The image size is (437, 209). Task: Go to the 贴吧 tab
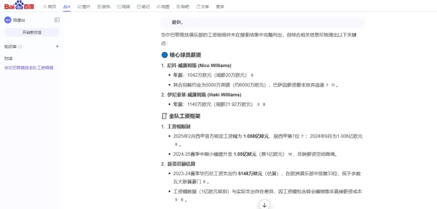183,7
